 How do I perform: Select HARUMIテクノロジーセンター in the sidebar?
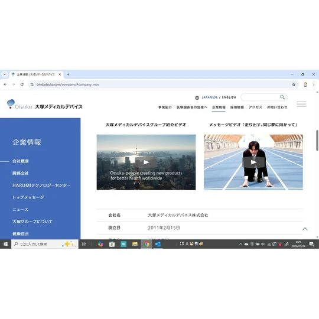tap(41, 185)
